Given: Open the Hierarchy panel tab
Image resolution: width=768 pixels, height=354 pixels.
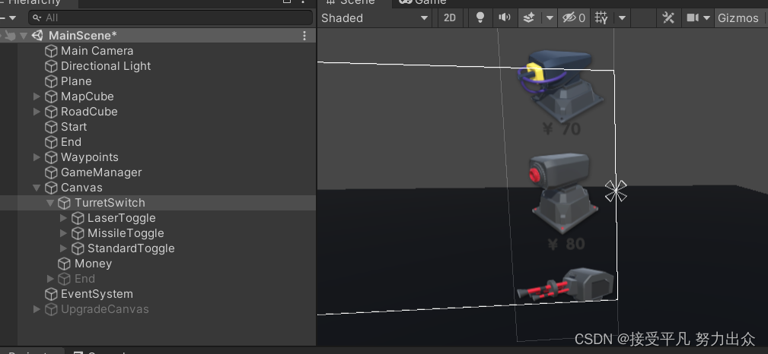Looking at the screenshot, I should [37, 2].
